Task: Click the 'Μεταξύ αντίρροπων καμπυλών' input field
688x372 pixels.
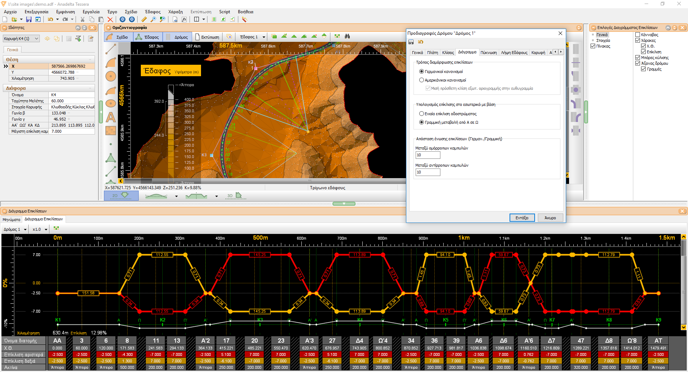Action: click(427, 172)
